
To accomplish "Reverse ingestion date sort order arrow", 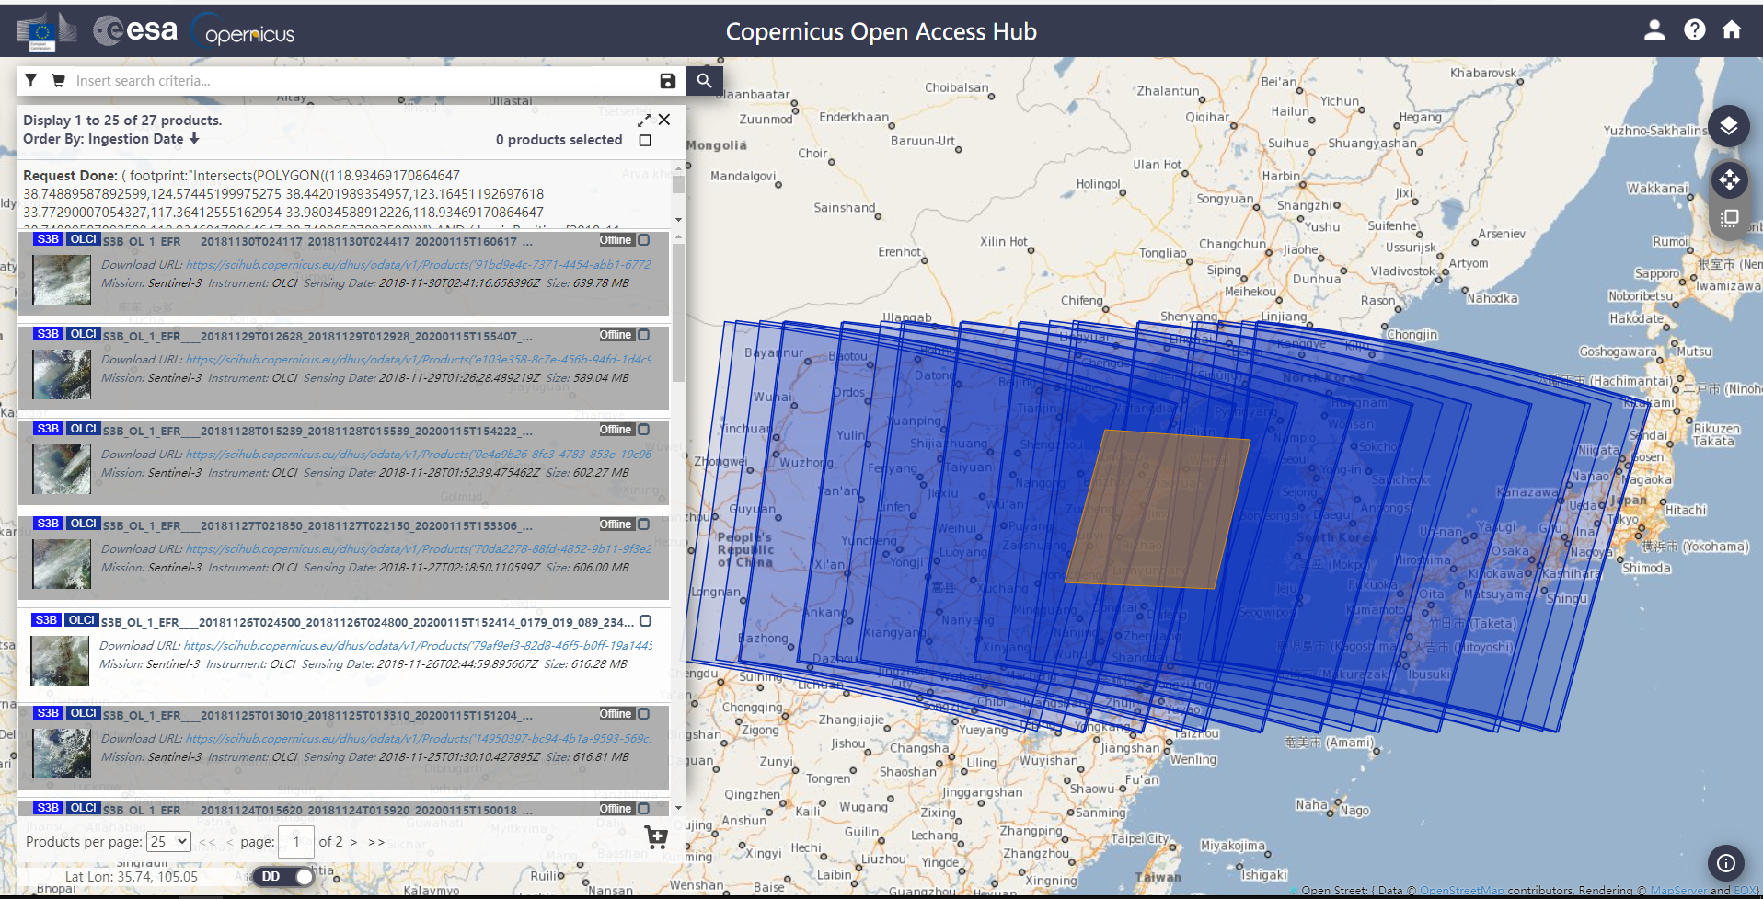I will pyautogui.click(x=194, y=139).
